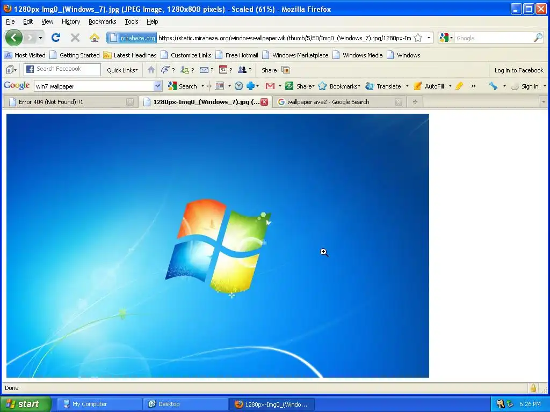Open Google toolbar search history dropdown
The image size is (550, 412).
[x=157, y=86]
